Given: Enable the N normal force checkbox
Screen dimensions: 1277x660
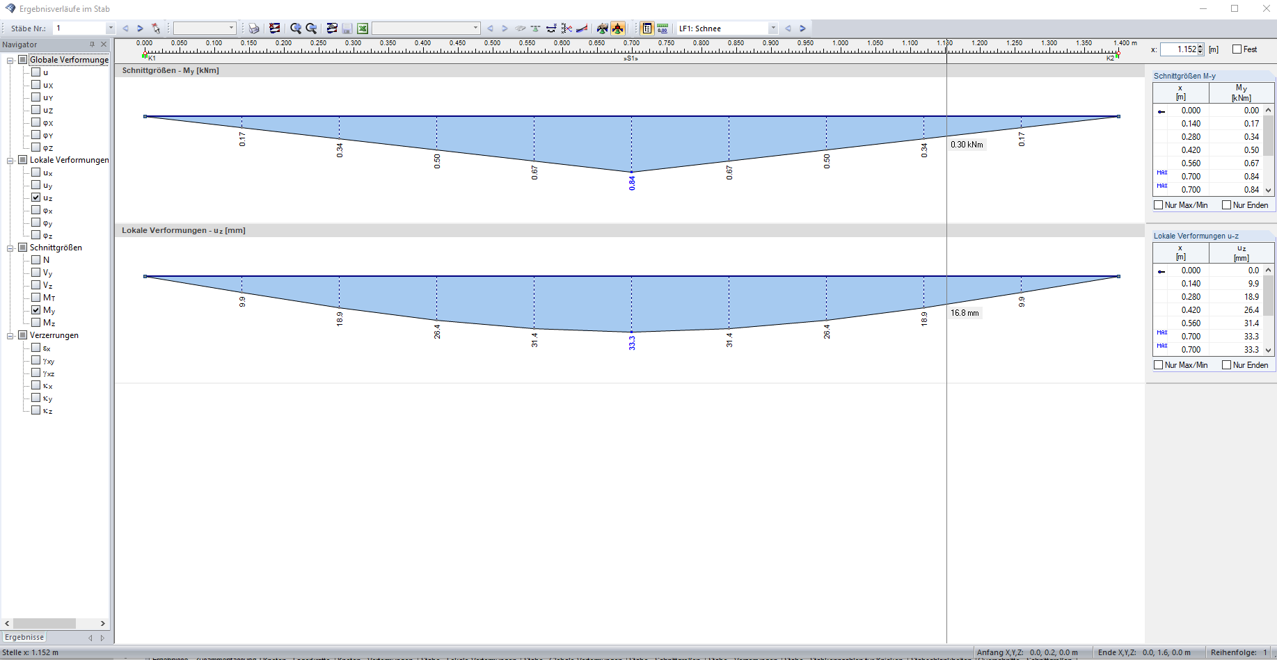Looking at the screenshot, I should point(36,260).
